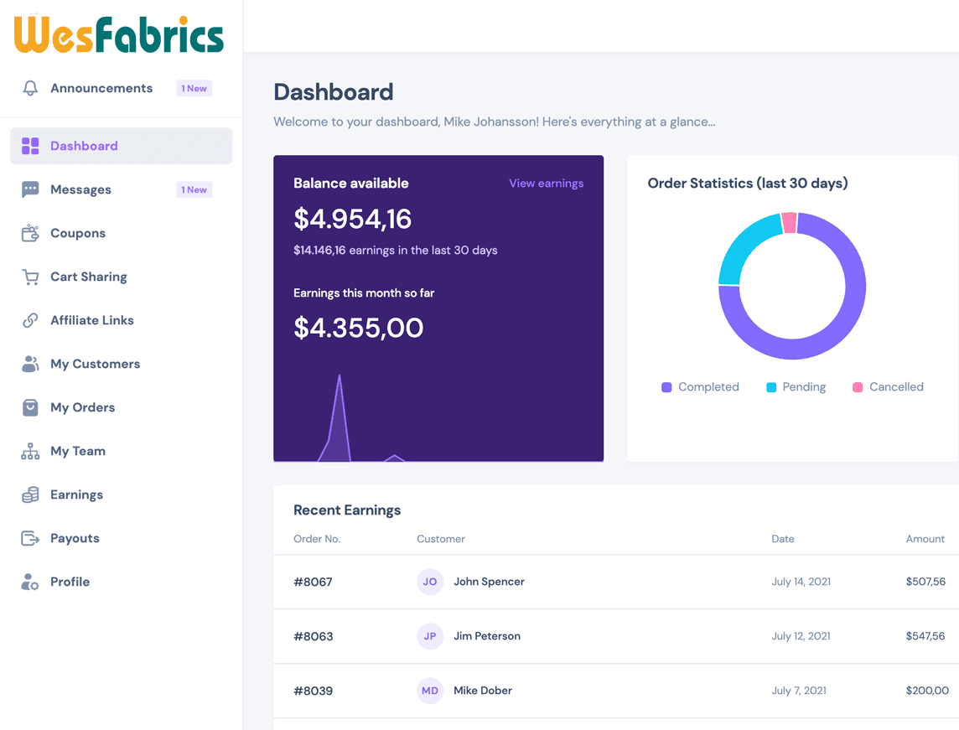Click the WesFabrics logo
This screenshot has width=959, height=730.
coord(119,34)
